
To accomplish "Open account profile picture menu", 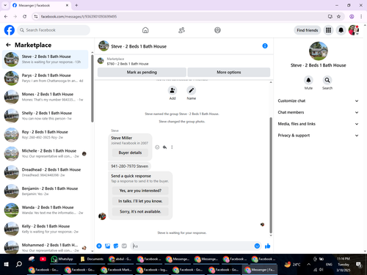I will coord(354,30).
